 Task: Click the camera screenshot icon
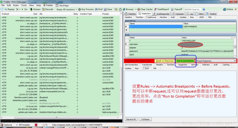(116, 10)
